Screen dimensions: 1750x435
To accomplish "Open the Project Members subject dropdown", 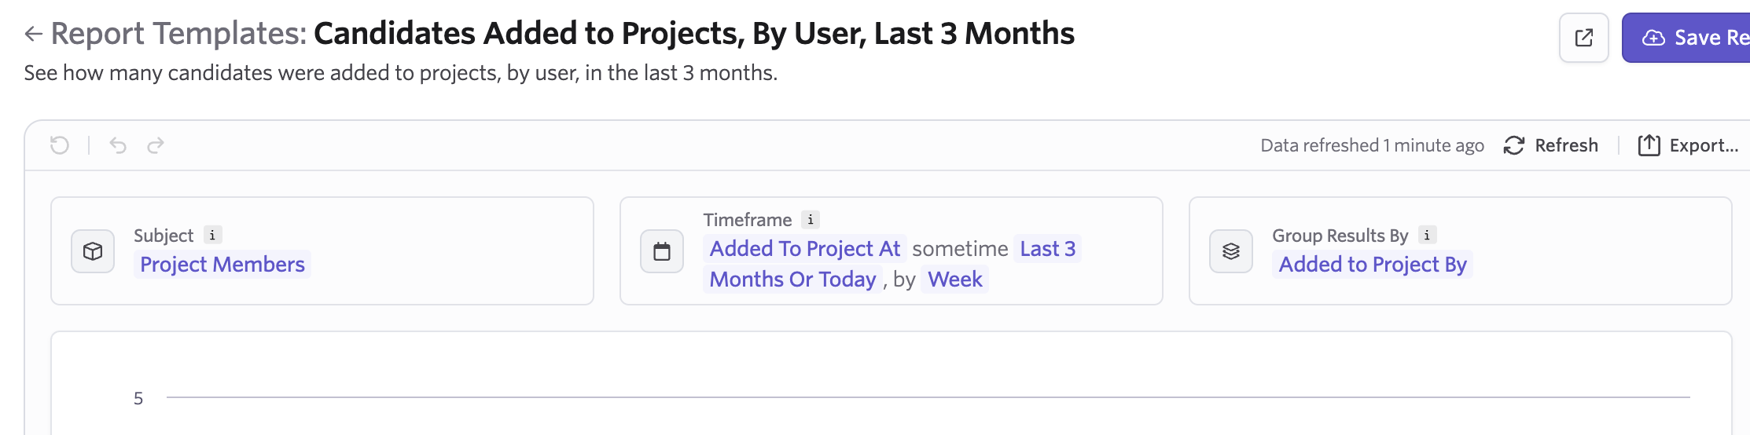I will click(x=222, y=265).
